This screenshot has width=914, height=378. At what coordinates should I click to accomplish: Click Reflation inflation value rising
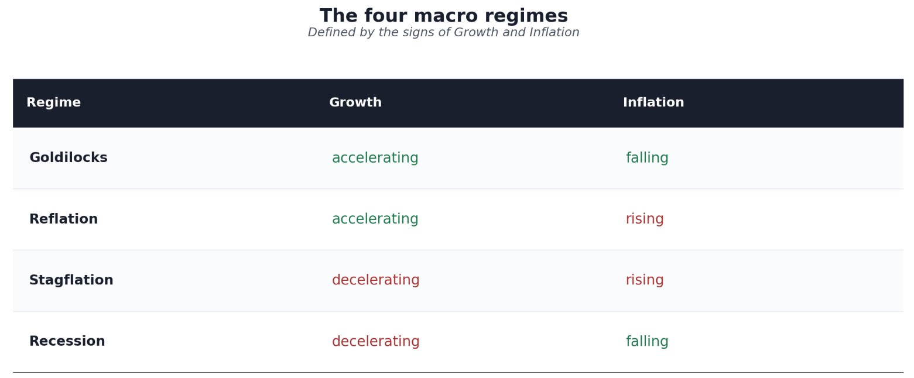pyautogui.click(x=645, y=219)
